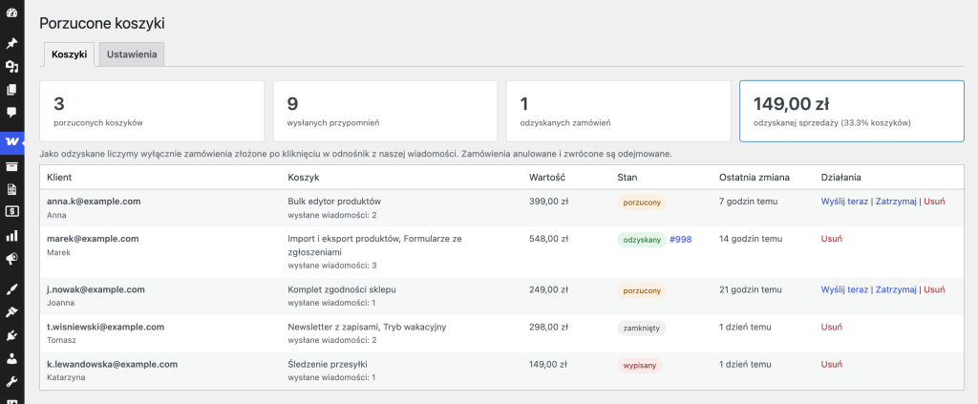The image size is (978, 404).
Task: Click 'Usuń' in t.wisniewski@example.com row
Action: tap(832, 327)
